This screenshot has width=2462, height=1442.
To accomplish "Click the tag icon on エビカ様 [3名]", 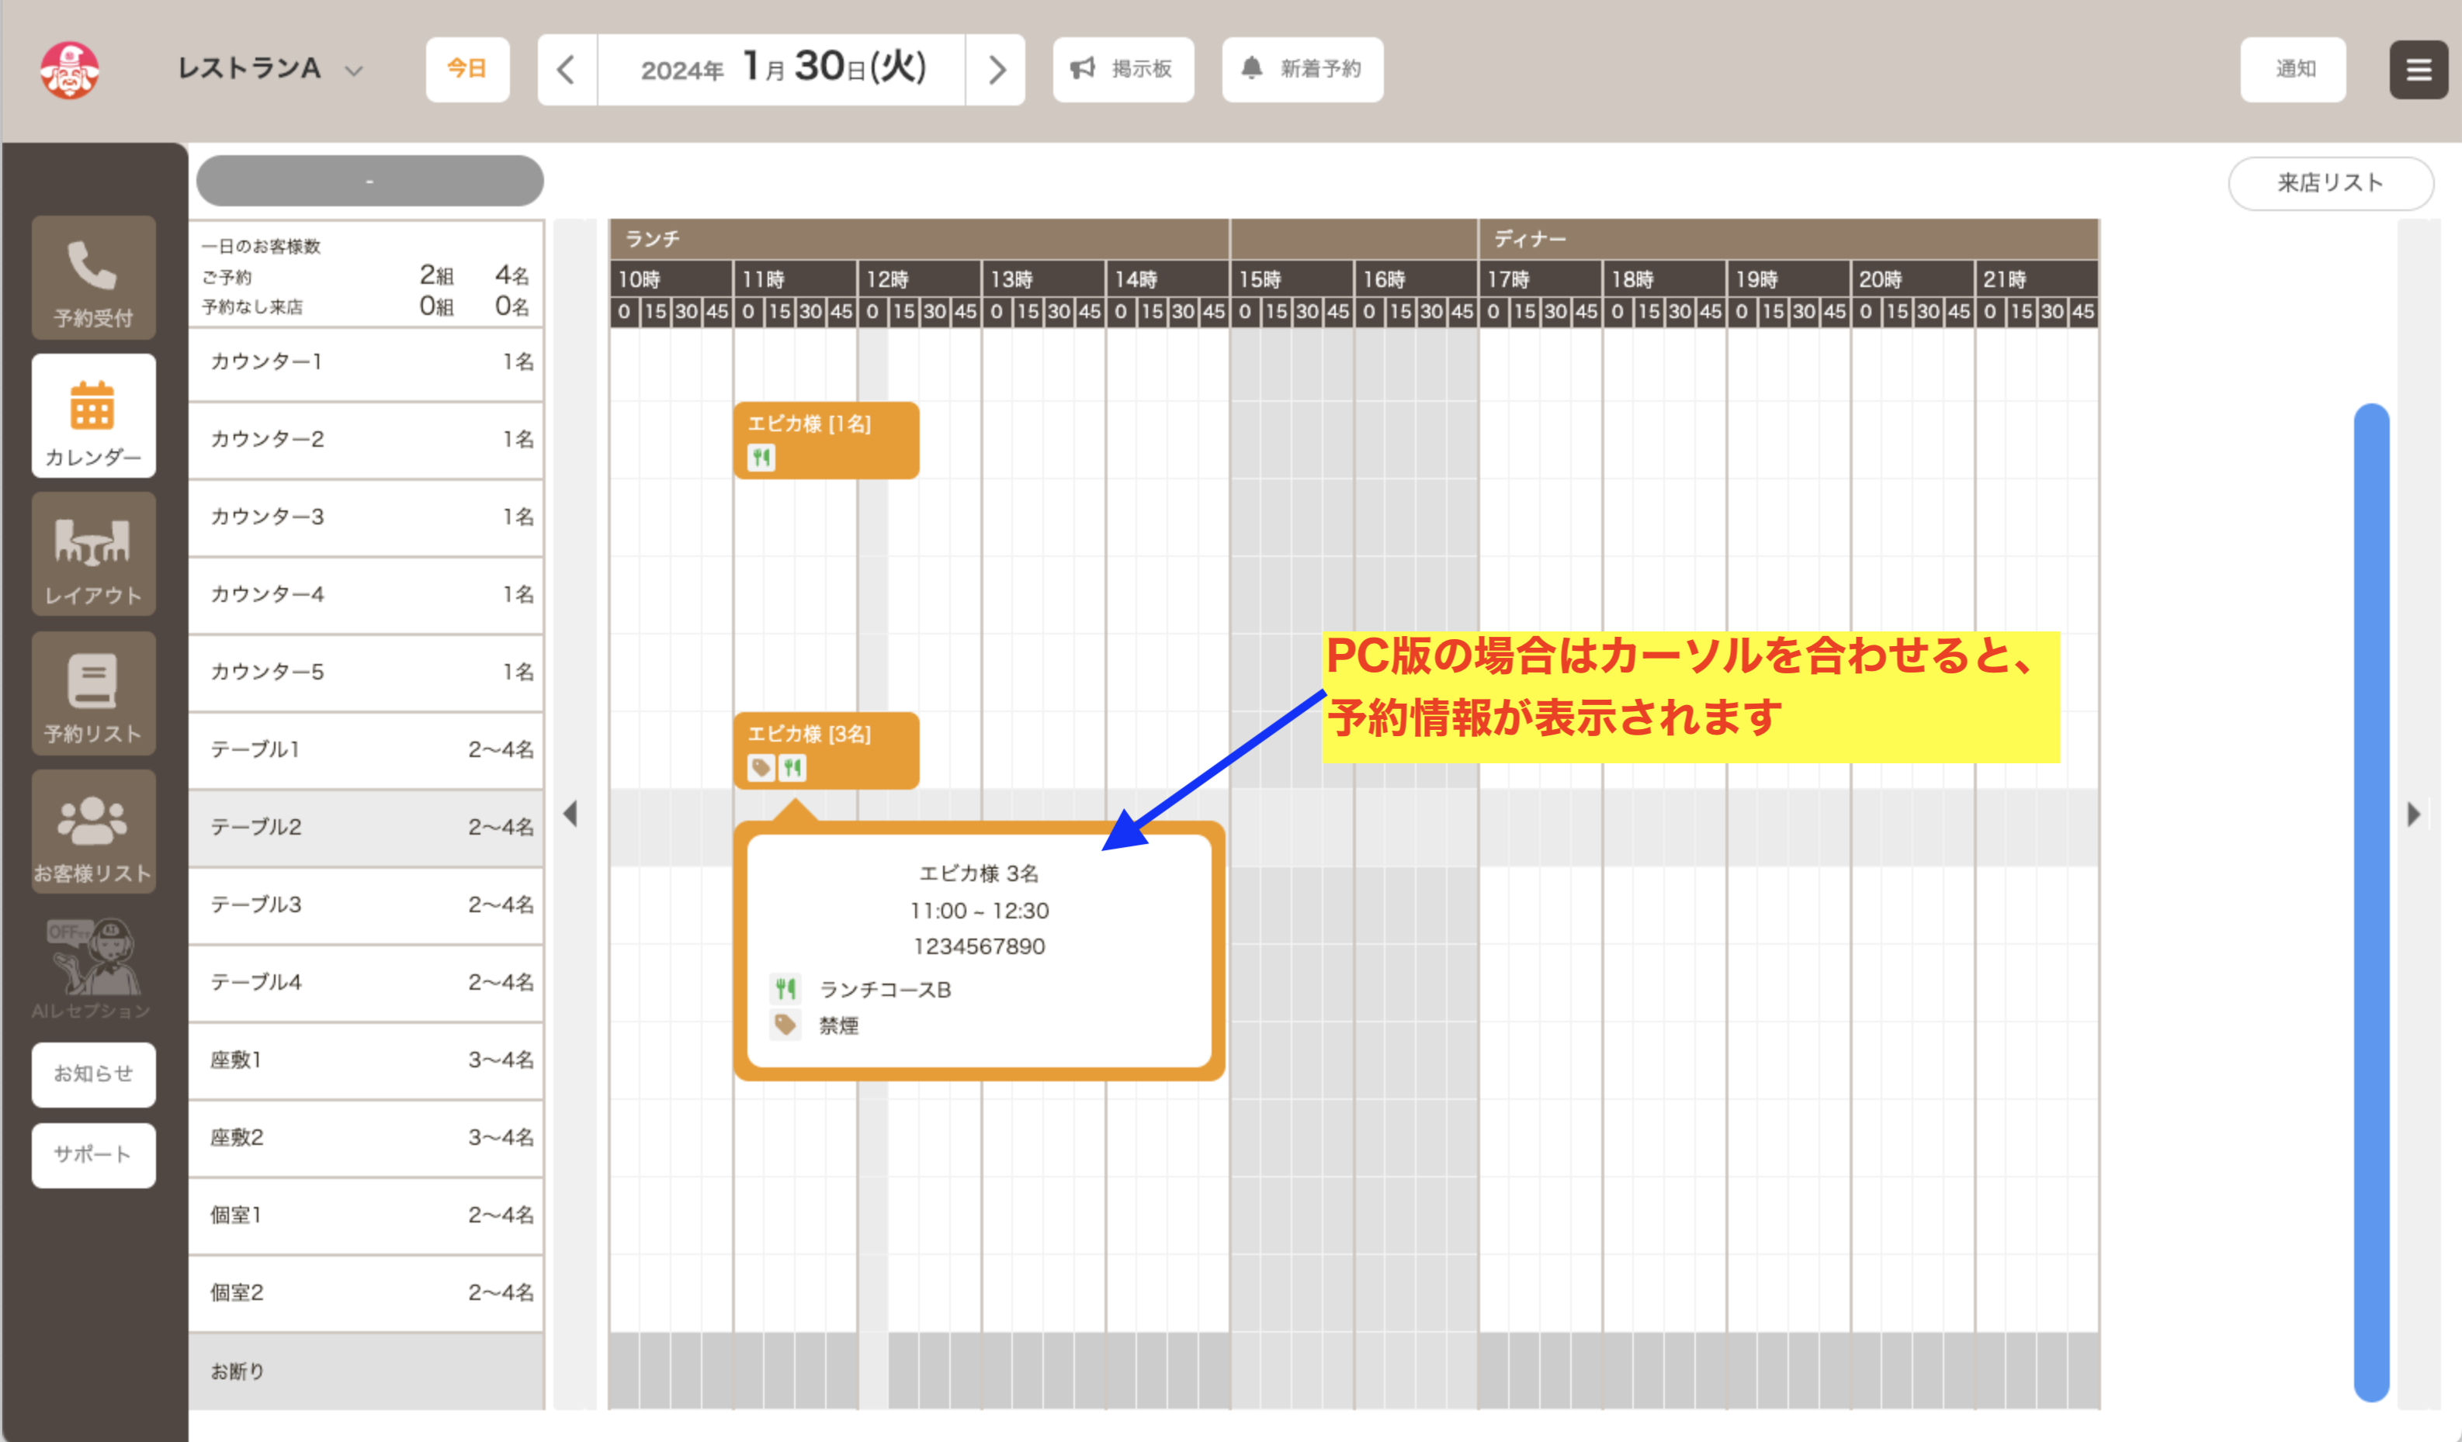I will tap(761, 767).
